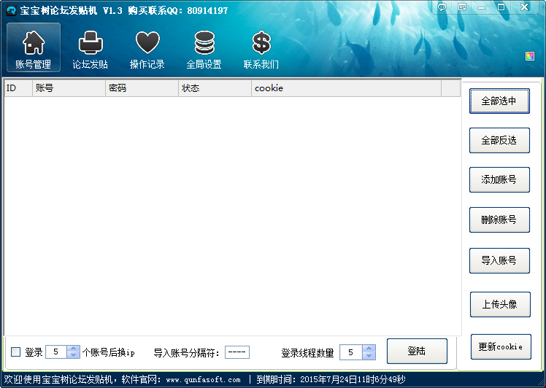
Task: Click the app logo icon in title bar
Action: click(12, 10)
